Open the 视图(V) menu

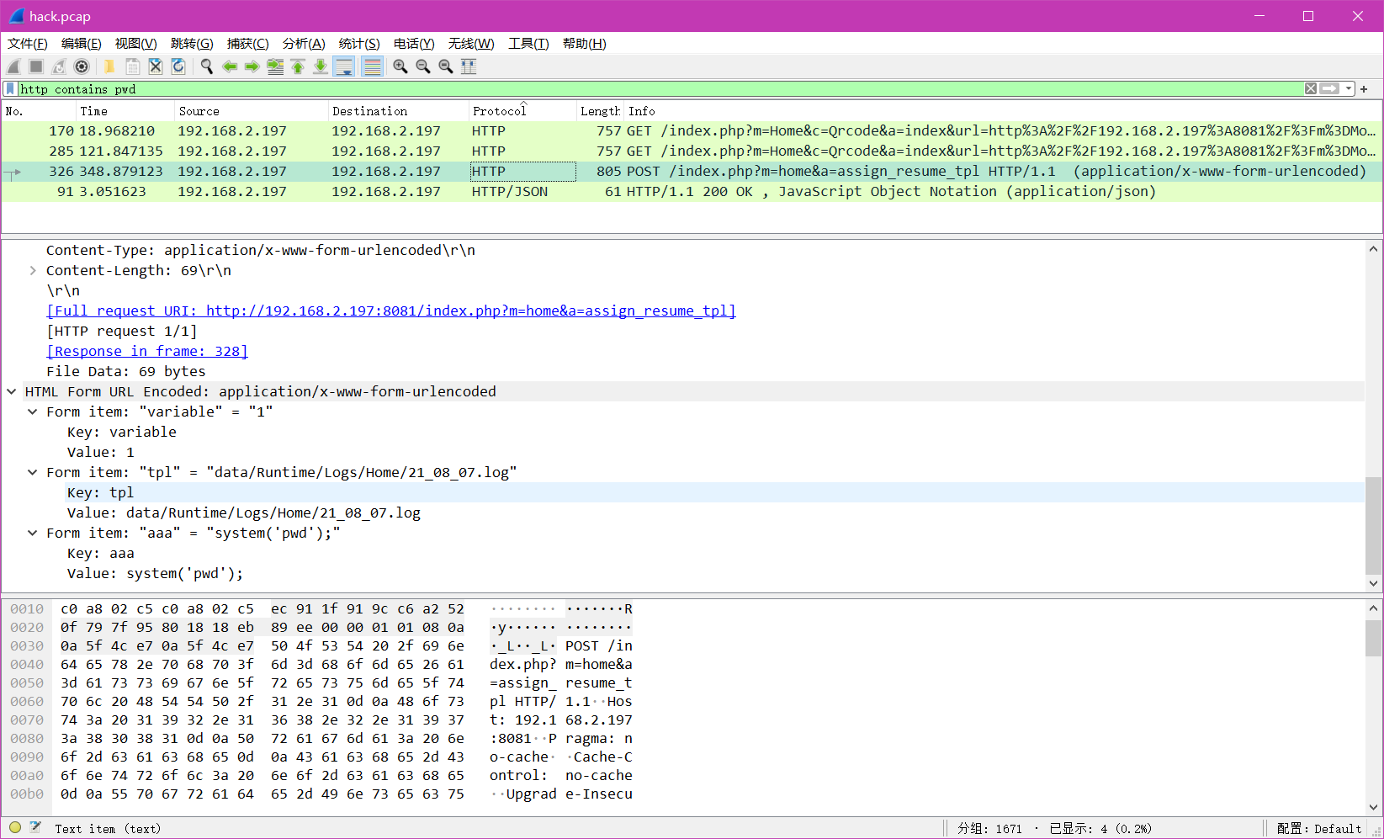point(136,44)
